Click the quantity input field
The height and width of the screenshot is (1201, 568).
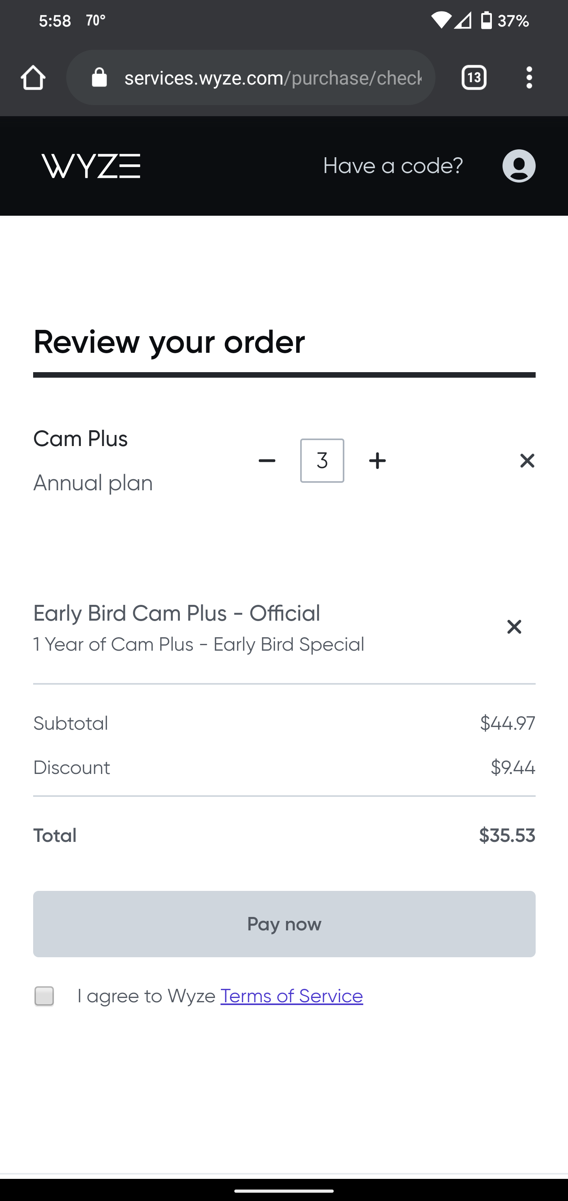click(322, 461)
